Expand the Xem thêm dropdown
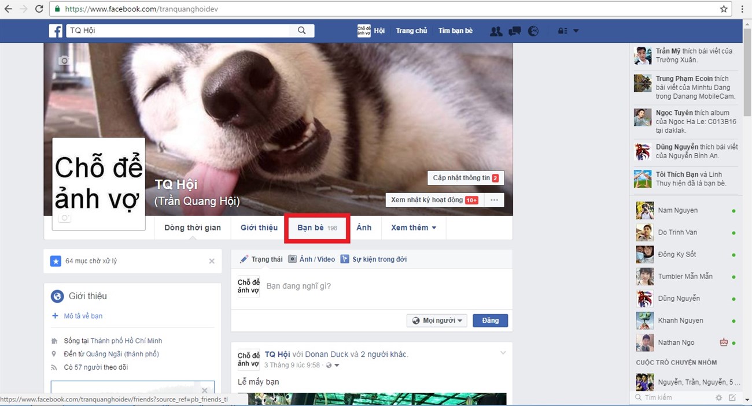 [x=414, y=228]
